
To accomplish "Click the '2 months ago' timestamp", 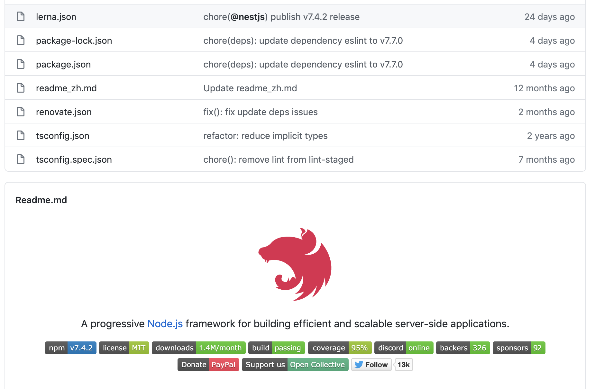I will click(547, 112).
